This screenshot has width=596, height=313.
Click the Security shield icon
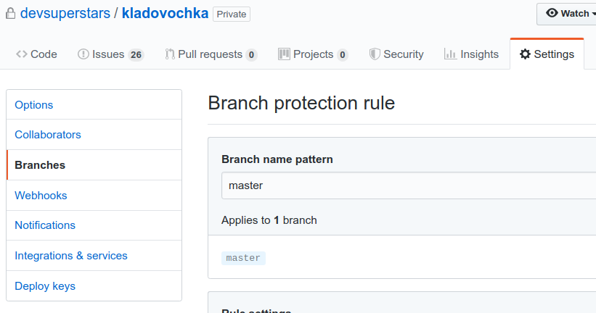click(375, 54)
